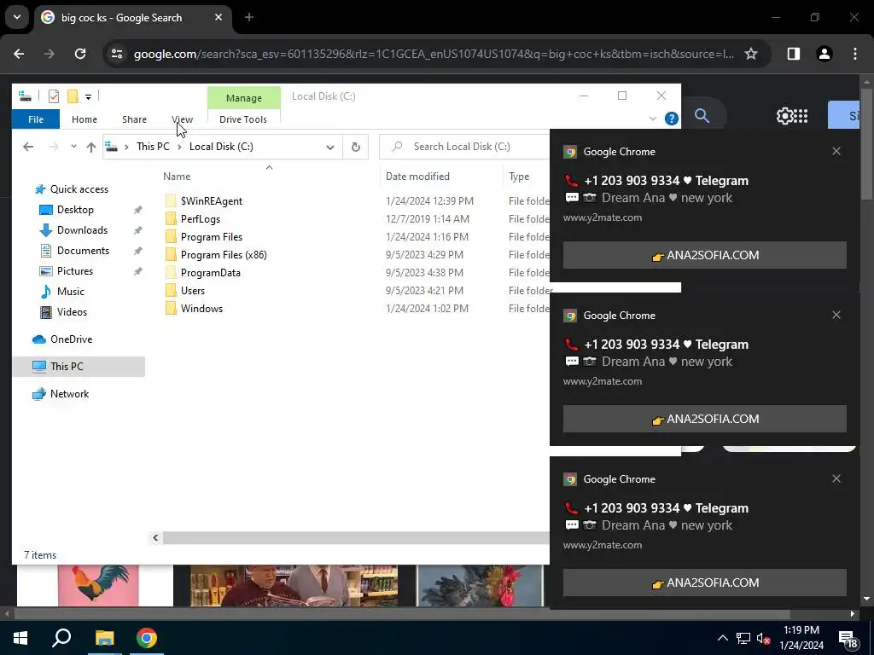874x655 pixels.
Task: Expand the address bar history dropdown
Action: [x=330, y=147]
